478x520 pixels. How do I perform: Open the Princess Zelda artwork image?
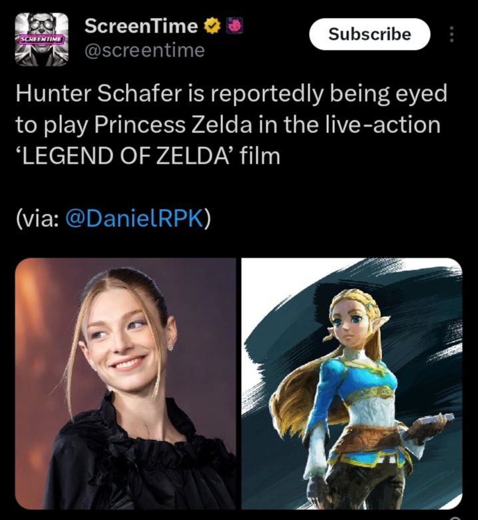(352, 384)
